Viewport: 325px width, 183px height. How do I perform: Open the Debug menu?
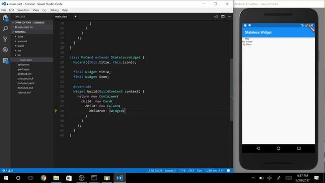tap(54, 10)
